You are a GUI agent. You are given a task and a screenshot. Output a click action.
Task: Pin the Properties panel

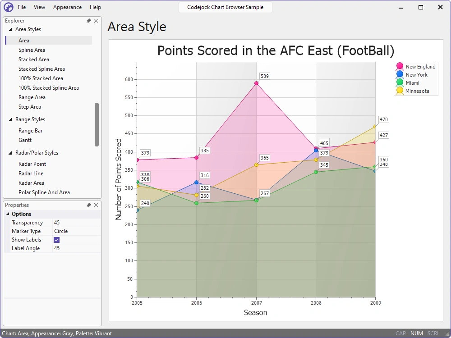point(88,205)
